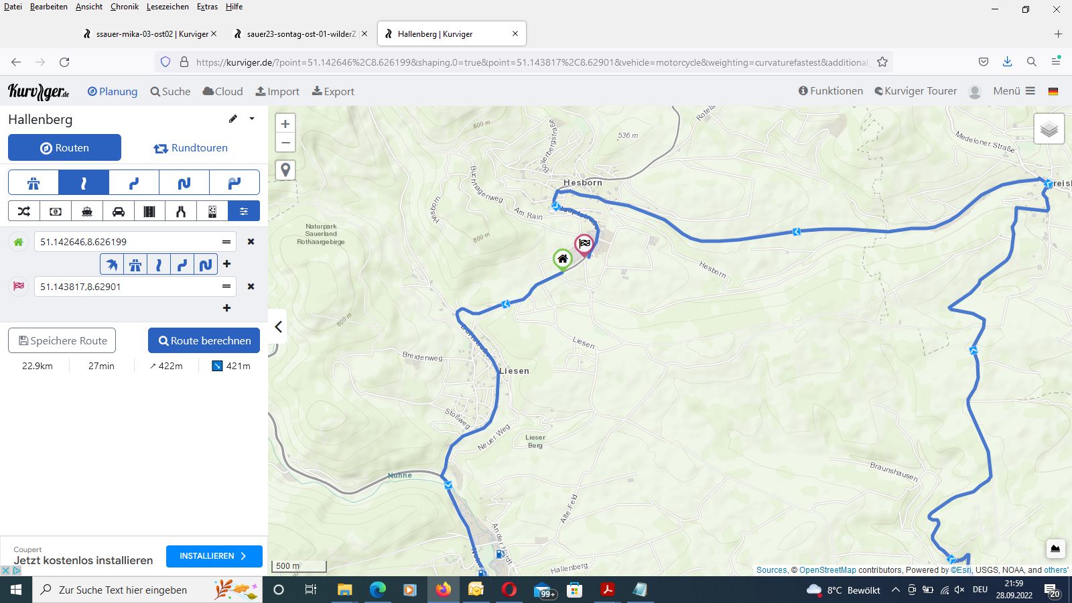Select the motorway fastest routing profile in the top row
This screenshot has height=603, width=1072.
pyautogui.click(x=33, y=182)
